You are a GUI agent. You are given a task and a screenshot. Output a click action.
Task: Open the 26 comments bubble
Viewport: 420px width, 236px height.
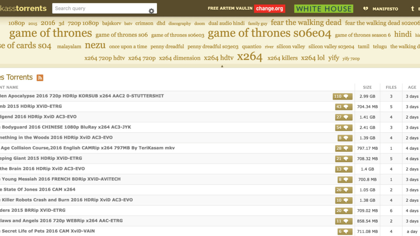pyautogui.click(x=344, y=190)
